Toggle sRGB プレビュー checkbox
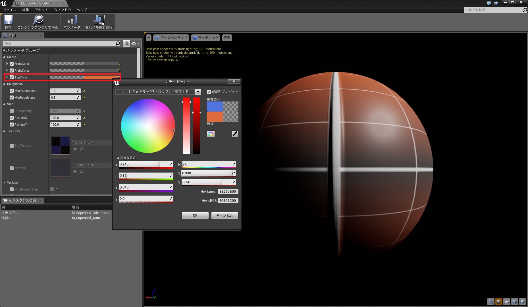This screenshot has width=528, height=307. [209, 92]
